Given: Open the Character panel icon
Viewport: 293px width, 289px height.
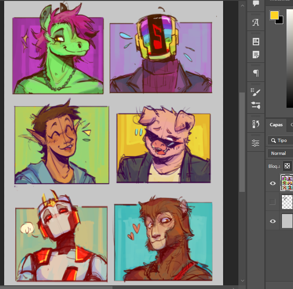Looking at the screenshot, I should [256, 23].
